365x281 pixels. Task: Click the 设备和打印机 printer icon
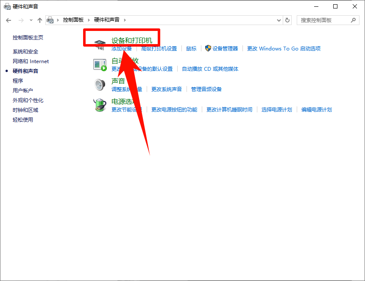[x=100, y=44]
